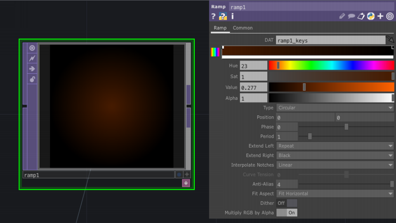Screen dimensions: 396x223
Task: Click the Value slider bar
Action: 331,87
